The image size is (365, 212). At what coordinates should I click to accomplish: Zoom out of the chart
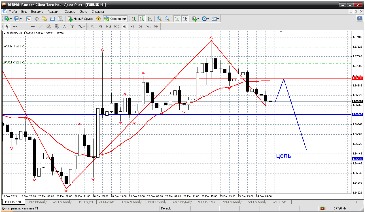[x=167, y=19]
